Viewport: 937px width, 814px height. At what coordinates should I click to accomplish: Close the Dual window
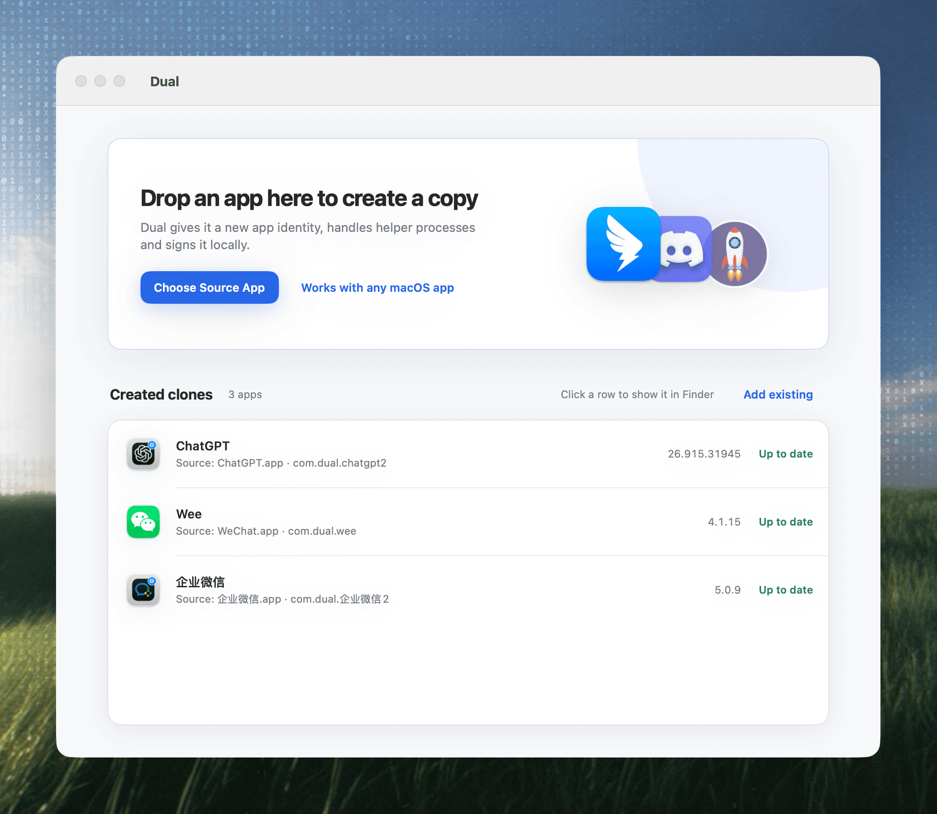[81, 81]
